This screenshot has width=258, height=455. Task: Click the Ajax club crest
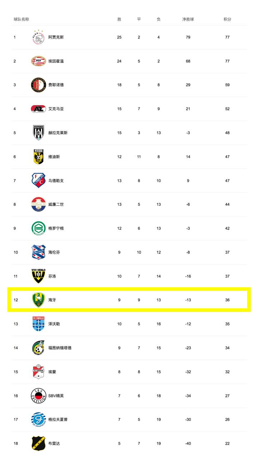[x=38, y=37]
